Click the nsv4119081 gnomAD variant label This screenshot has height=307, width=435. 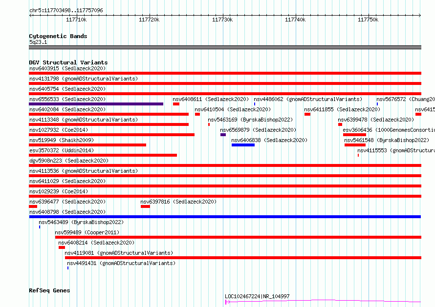tap(119, 253)
